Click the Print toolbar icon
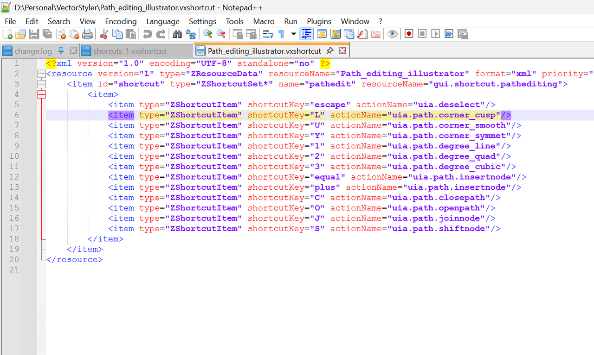Image resolution: width=594 pixels, height=355 pixels. tap(87, 34)
